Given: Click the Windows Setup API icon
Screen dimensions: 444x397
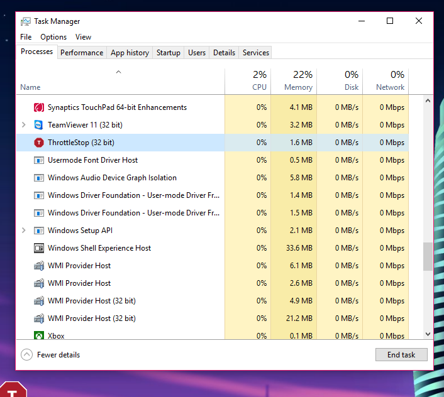Looking at the screenshot, I should coord(39,231).
